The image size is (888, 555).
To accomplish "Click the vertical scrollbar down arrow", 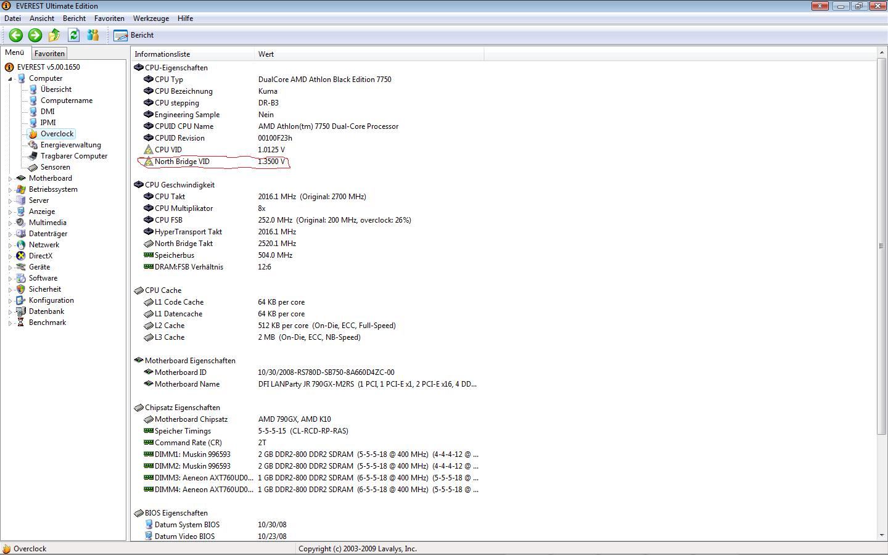I will [881, 536].
